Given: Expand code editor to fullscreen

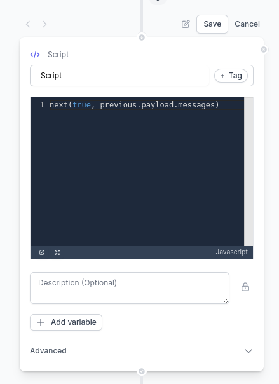Looking at the screenshot, I should coord(57,252).
